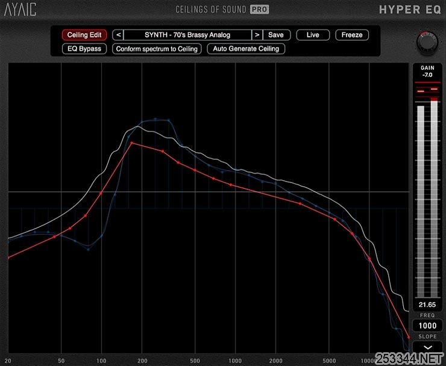The image size is (446, 366).
Task: Select the red ceiling node near 1000 Hz
Action: (231, 185)
